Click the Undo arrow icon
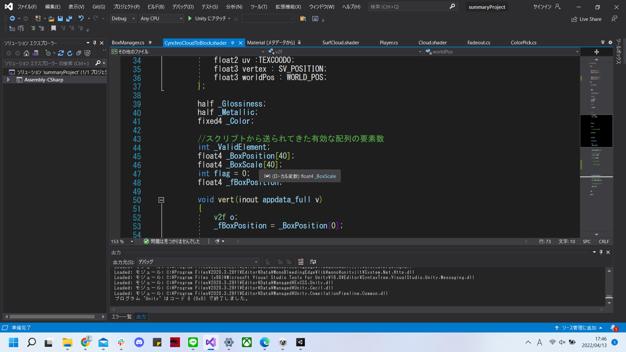Screen dimensions: 626x352 click(x=81, y=19)
